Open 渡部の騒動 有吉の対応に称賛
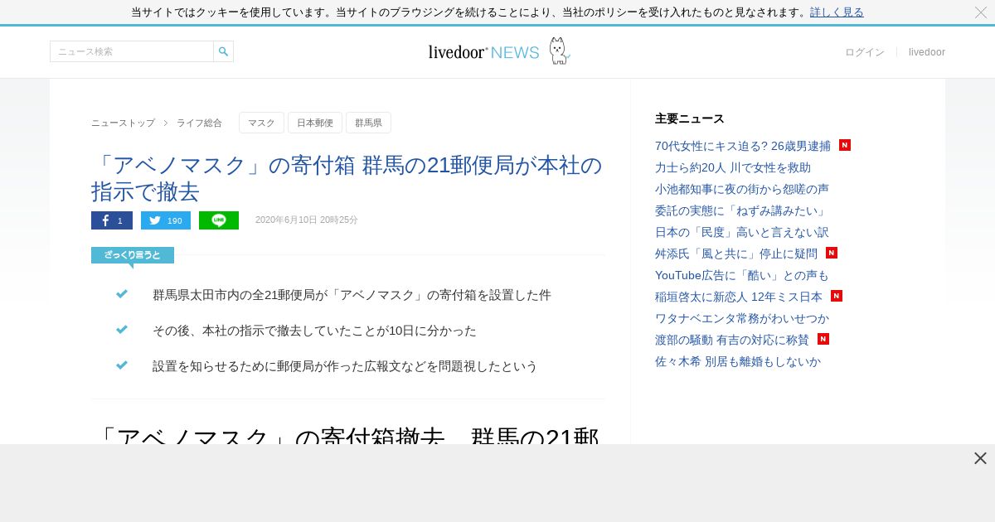 tap(732, 340)
